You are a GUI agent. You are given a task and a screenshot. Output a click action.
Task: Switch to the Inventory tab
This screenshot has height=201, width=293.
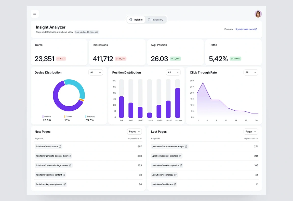pos(156,20)
